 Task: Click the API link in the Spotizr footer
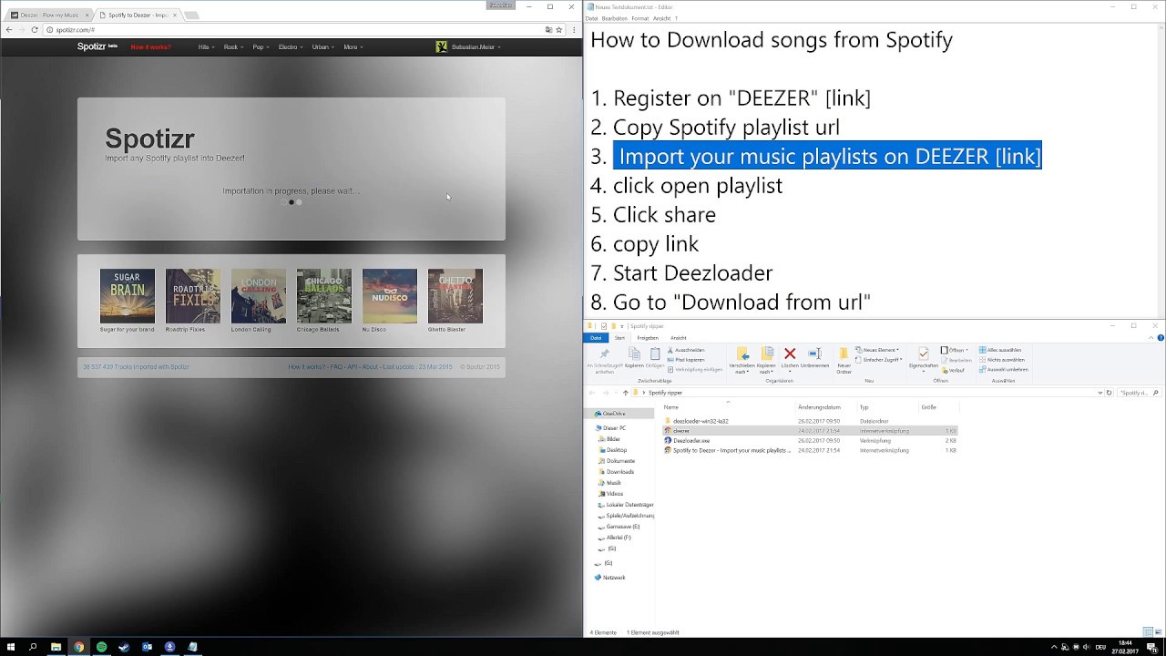[353, 367]
